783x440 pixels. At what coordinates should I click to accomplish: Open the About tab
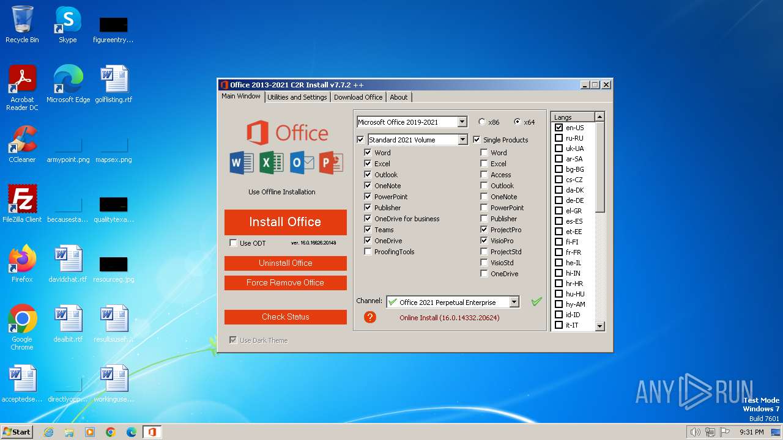[398, 97]
